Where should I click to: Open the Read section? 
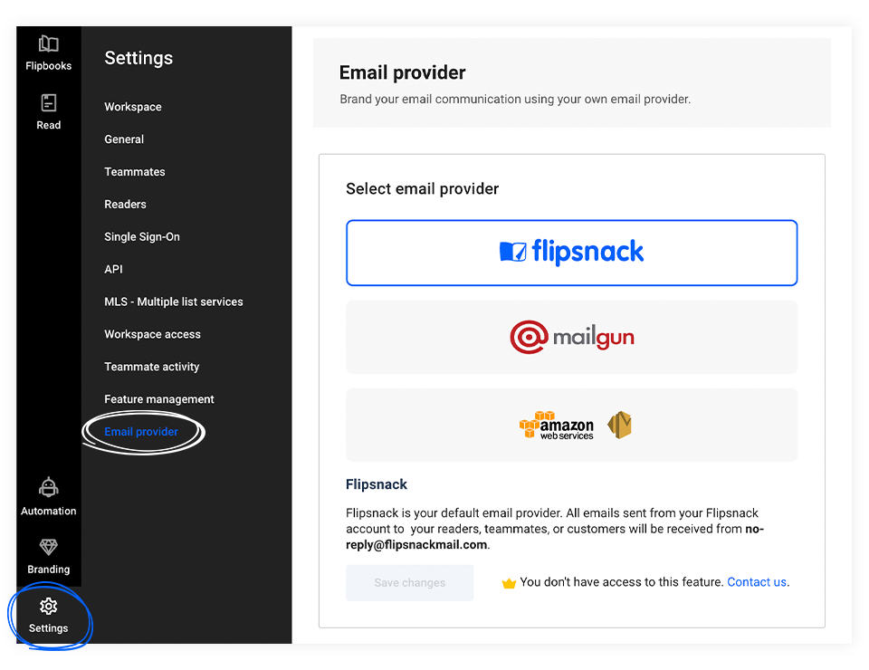(x=48, y=111)
